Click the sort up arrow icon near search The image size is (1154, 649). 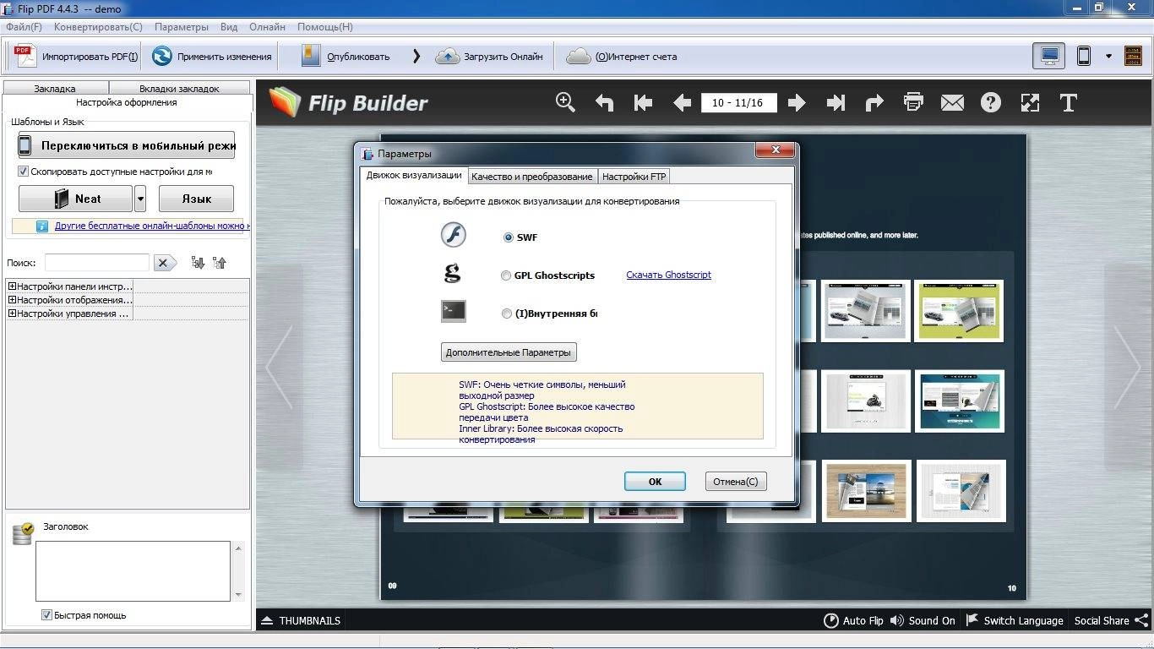coord(220,263)
